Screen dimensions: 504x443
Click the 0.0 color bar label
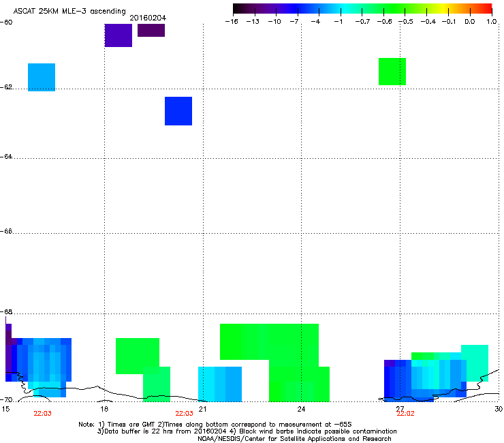click(470, 22)
